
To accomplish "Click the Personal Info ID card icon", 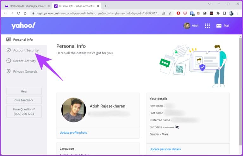I will 9,39.
